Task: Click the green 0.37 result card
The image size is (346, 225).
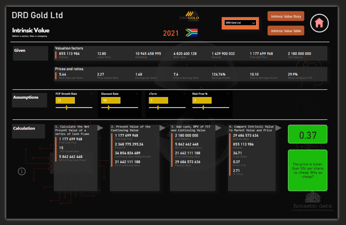Action: point(307,134)
